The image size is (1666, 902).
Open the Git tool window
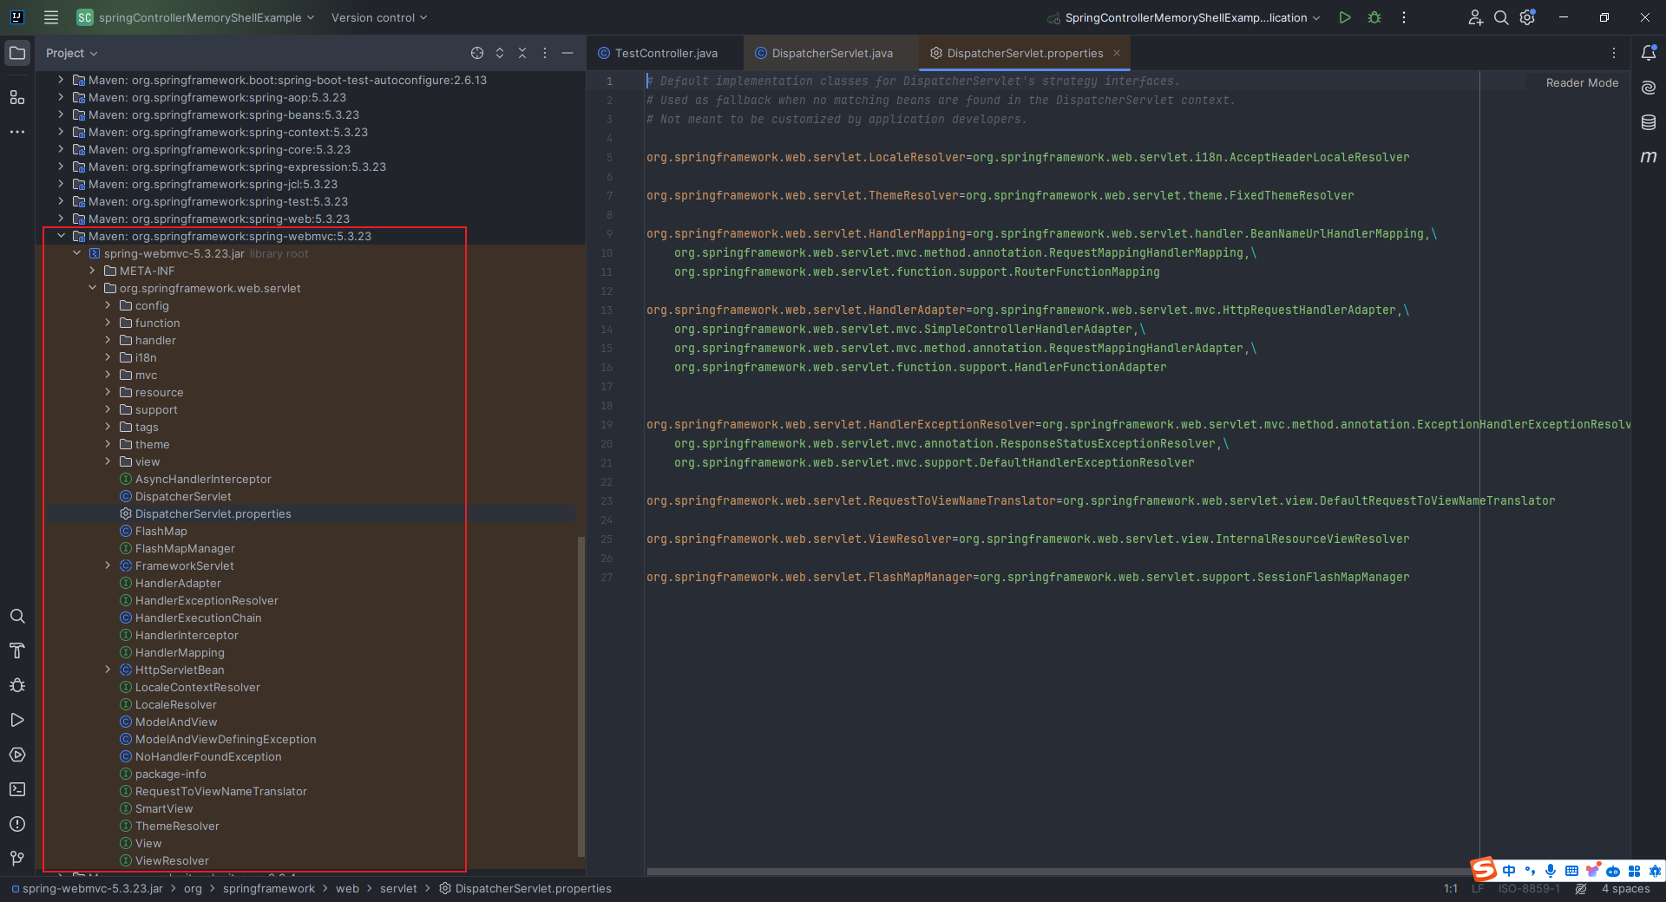pyautogui.click(x=17, y=859)
